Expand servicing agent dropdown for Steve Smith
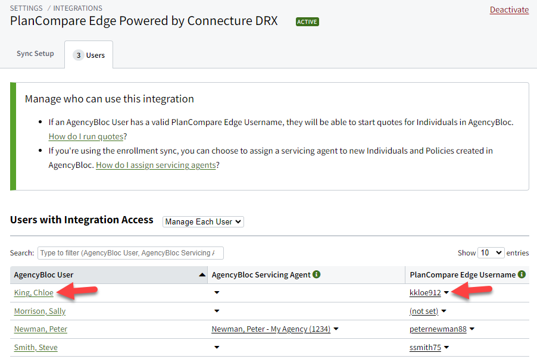 (217, 347)
